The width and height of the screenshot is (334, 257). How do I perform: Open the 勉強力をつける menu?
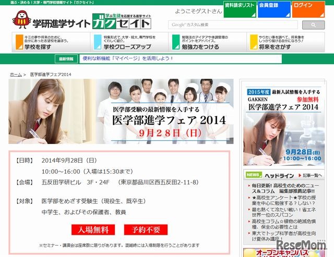(x=208, y=42)
